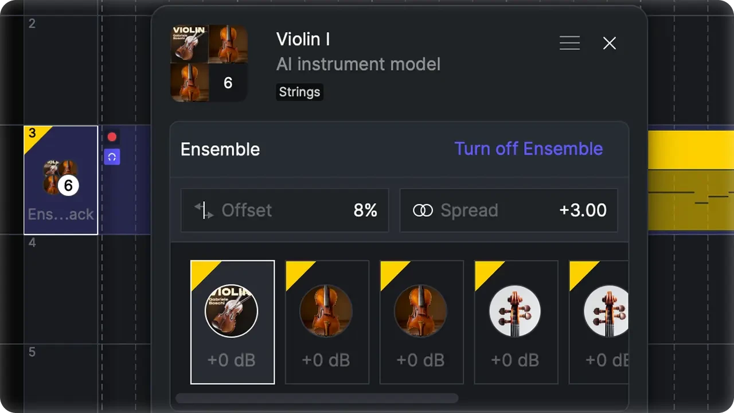Select the third violin ensemble slot

pyautogui.click(x=421, y=322)
